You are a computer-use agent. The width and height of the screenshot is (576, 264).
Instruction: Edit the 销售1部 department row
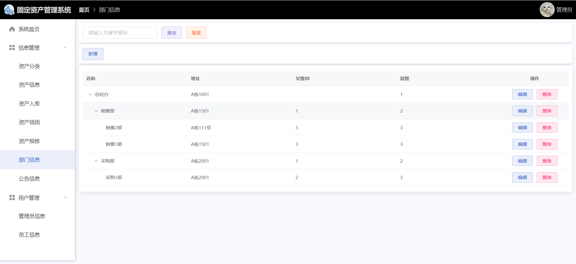(x=522, y=144)
